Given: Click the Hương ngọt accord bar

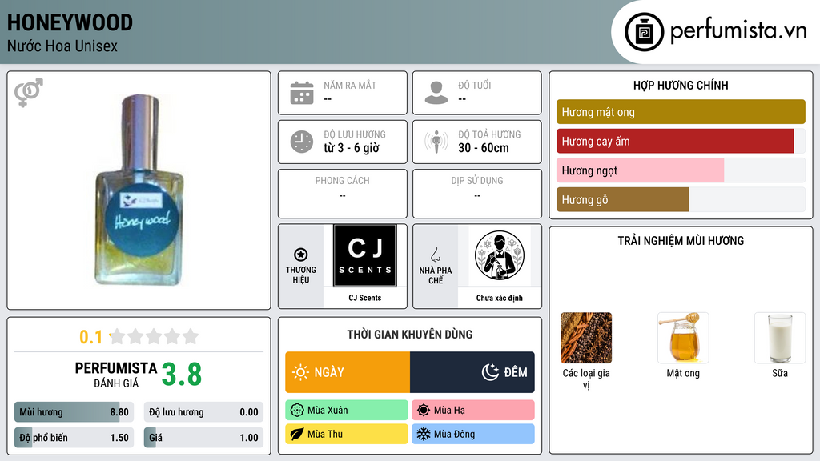Looking at the screenshot, I should tap(681, 170).
